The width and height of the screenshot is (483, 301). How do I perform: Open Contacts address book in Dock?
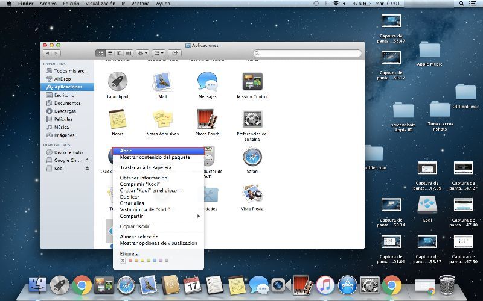coord(170,285)
